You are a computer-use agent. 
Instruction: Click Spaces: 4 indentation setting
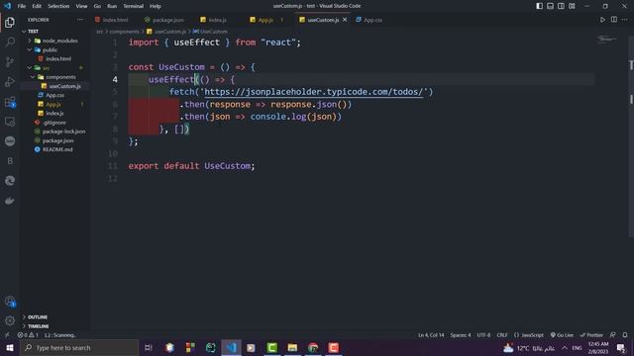click(x=461, y=335)
